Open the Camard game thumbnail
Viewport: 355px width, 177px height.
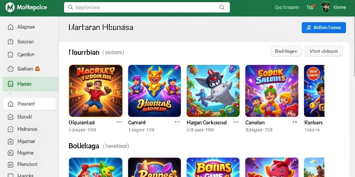154,91
